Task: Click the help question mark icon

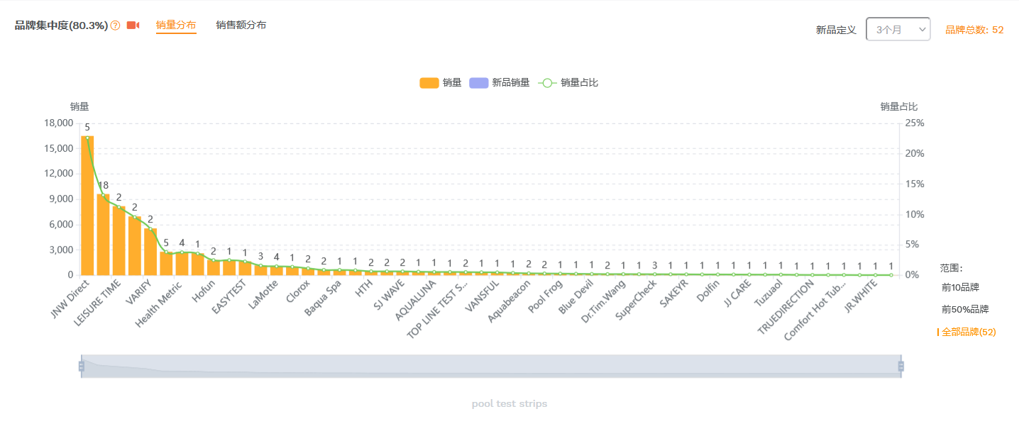Action: pyautogui.click(x=116, y=26)
